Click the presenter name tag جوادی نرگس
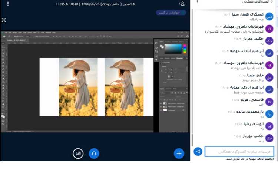Viewport: 278px width, 178px height. (x=171, y=13)
